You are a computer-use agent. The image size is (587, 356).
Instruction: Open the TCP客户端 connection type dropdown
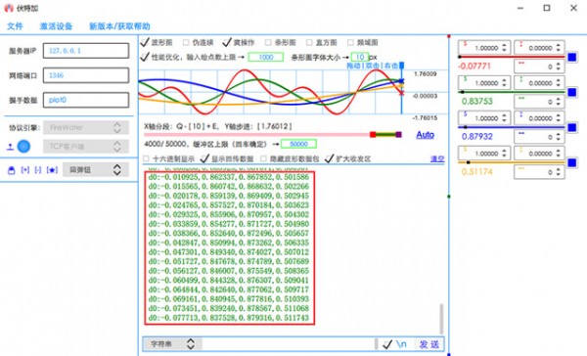[86, 147]
